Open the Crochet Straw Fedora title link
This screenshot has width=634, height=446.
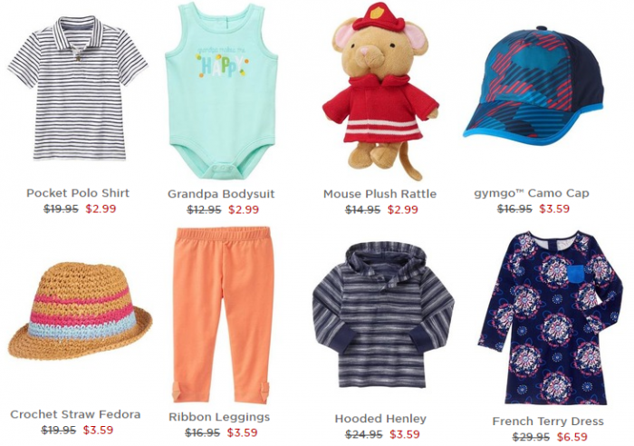[x=75, y=414]
